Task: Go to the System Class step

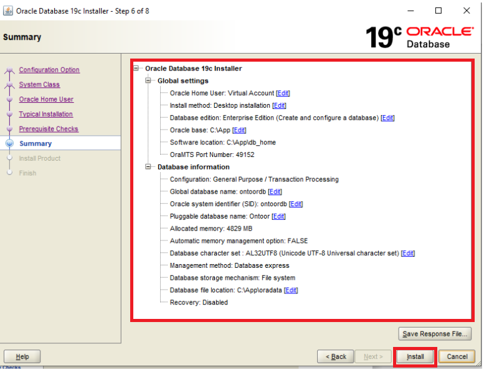Action: (39, 85)
